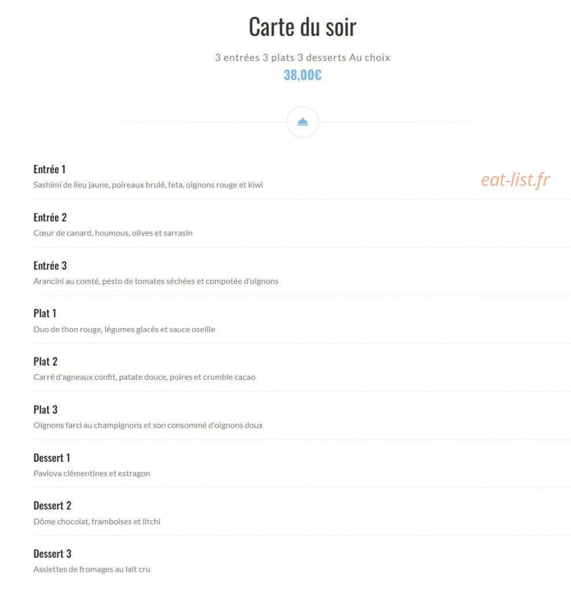Screen dimensions: 571x612
Task: Select the Dessert 2 heading
Action: click(x=53, y=506)
